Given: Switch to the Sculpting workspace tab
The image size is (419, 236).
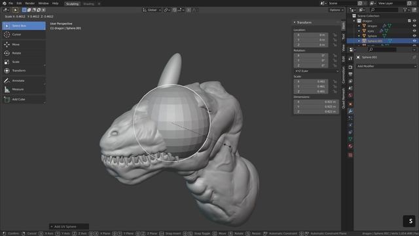Looking at the screenshot, I should pos(72,4).
